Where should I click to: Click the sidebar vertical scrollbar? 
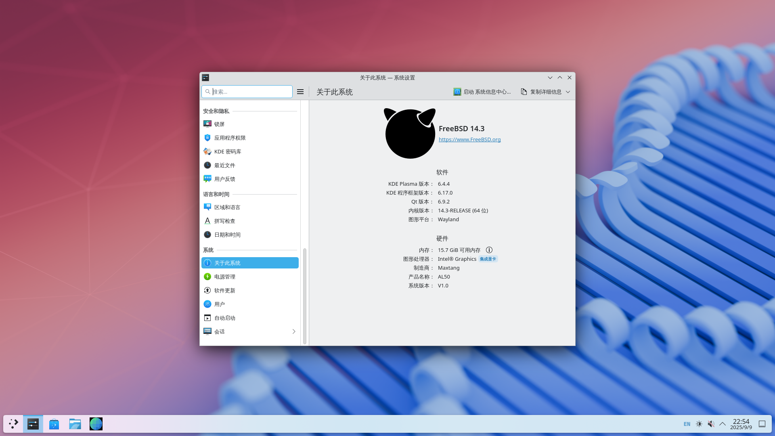coord(305,296)
